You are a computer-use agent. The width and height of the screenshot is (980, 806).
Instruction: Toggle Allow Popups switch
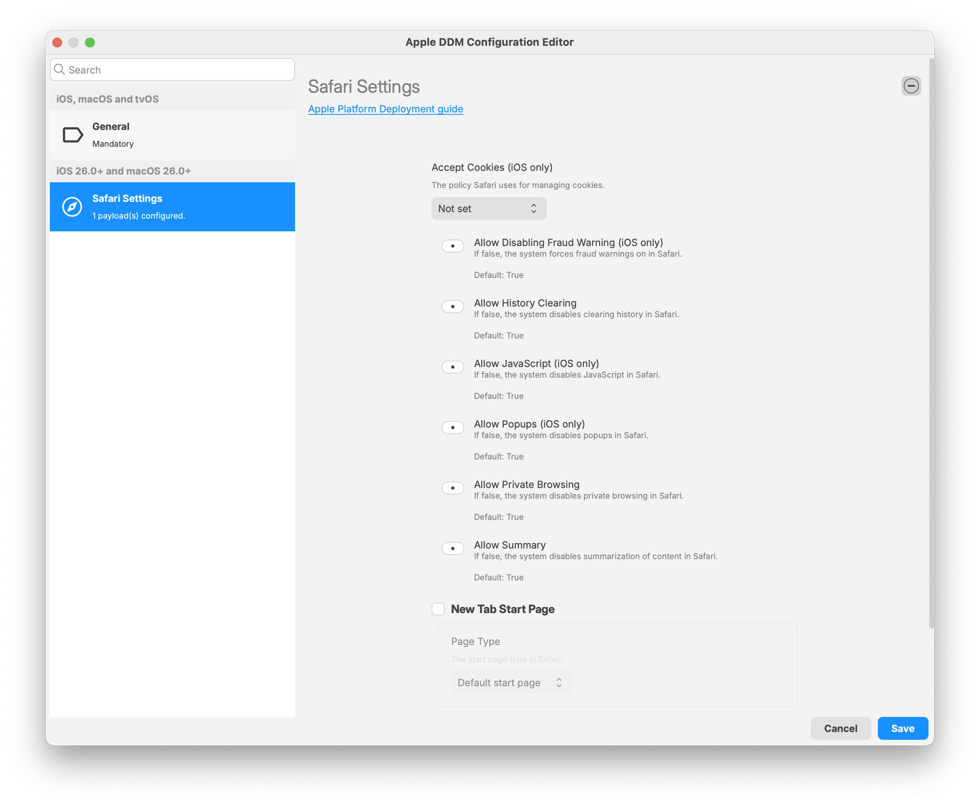tap(452, 427)
